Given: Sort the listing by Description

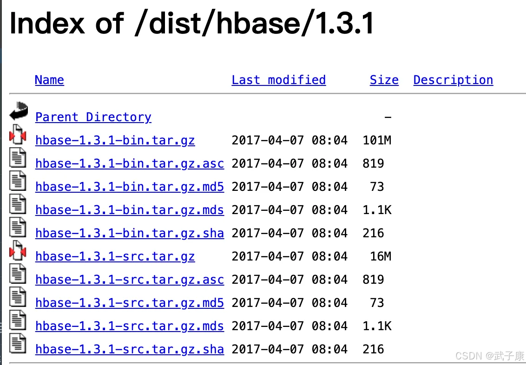Looking at the screenshot, I should click(453, 80).
